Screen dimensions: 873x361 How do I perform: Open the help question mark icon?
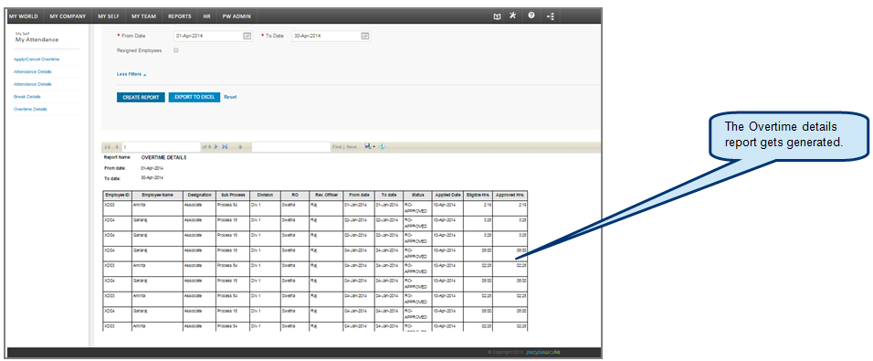[x=531, y=16]
